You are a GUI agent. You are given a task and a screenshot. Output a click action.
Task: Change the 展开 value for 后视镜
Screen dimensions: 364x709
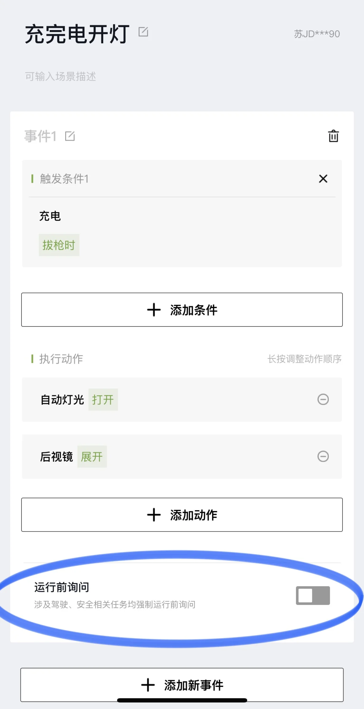[x=92, y=457]
